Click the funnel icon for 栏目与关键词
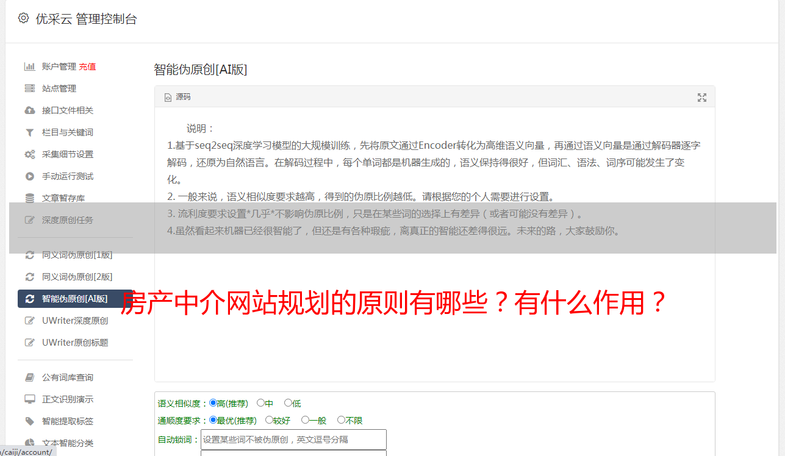 pyautogui.click(x=29, y=132)
